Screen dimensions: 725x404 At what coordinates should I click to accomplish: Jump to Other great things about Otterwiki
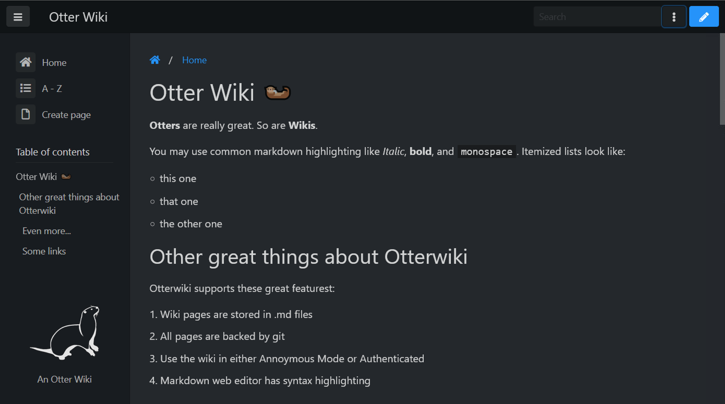[x=69, y=203]
